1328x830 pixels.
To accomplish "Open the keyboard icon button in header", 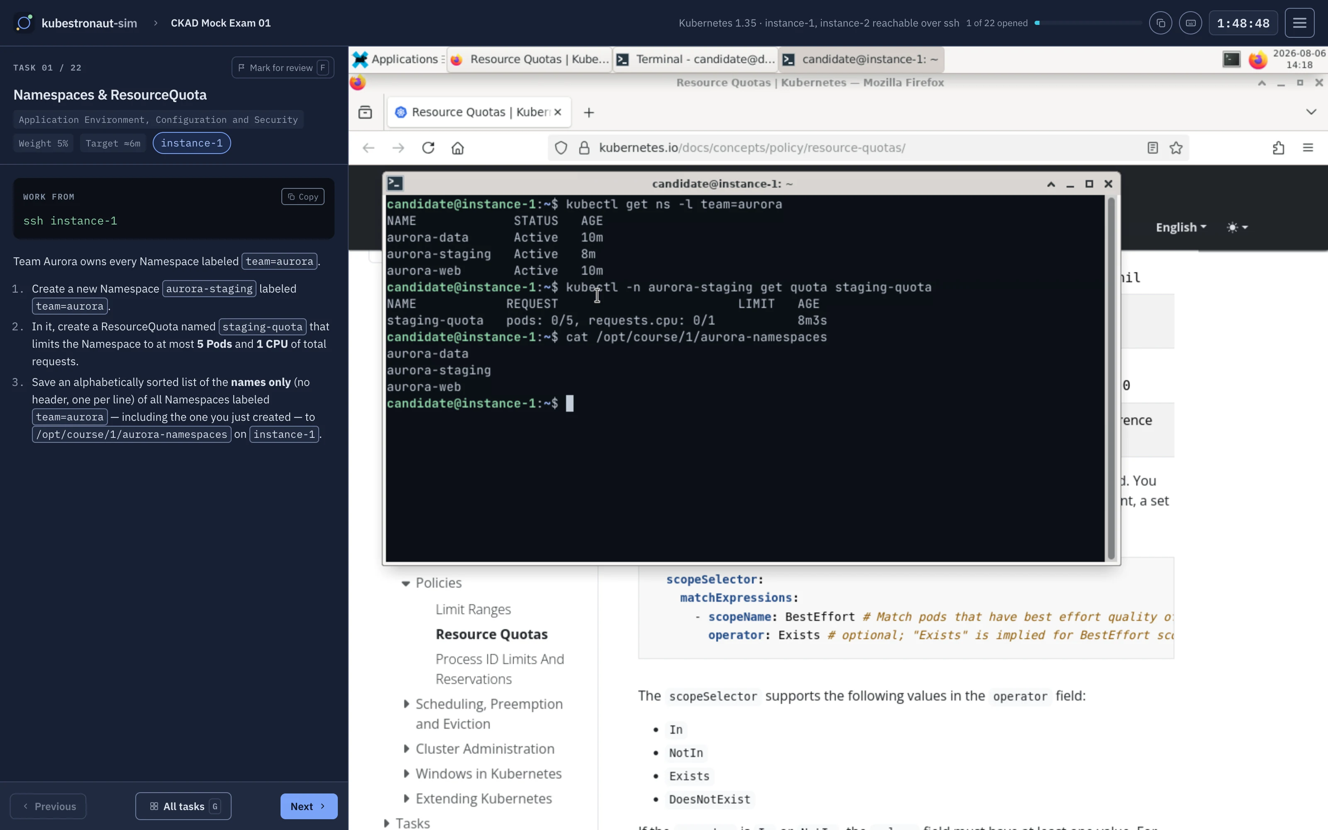I will pos(1190,23).
